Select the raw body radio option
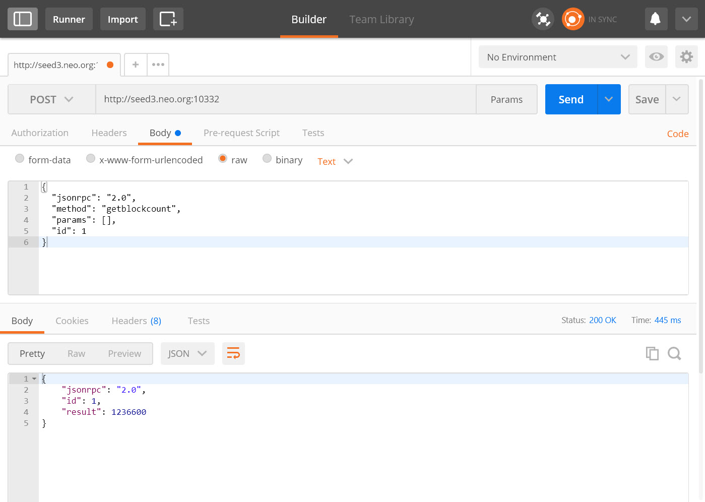Image resolution: width=705 pixels, height=502 pixels. tap(223, 159)
